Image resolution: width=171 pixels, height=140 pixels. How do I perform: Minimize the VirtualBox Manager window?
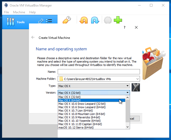[139, 5]
